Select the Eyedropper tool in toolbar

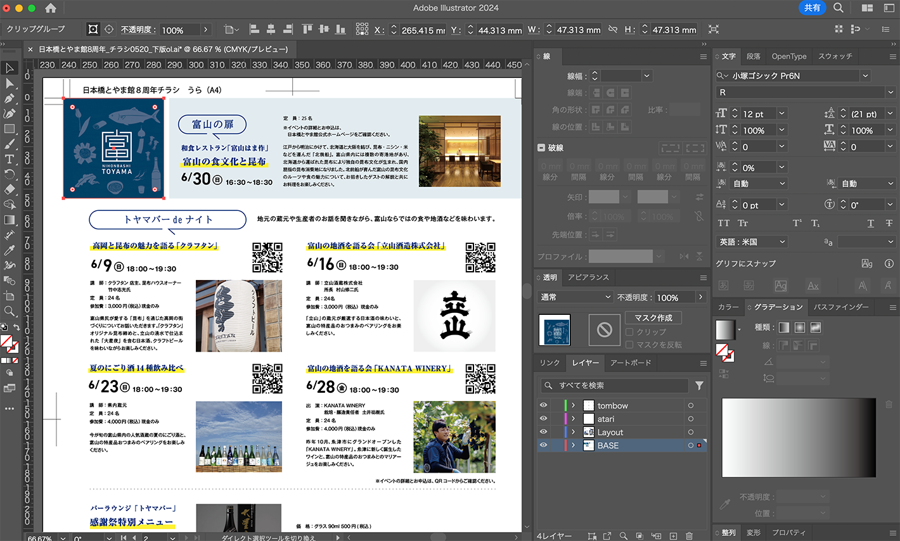[x=10, y=250]
